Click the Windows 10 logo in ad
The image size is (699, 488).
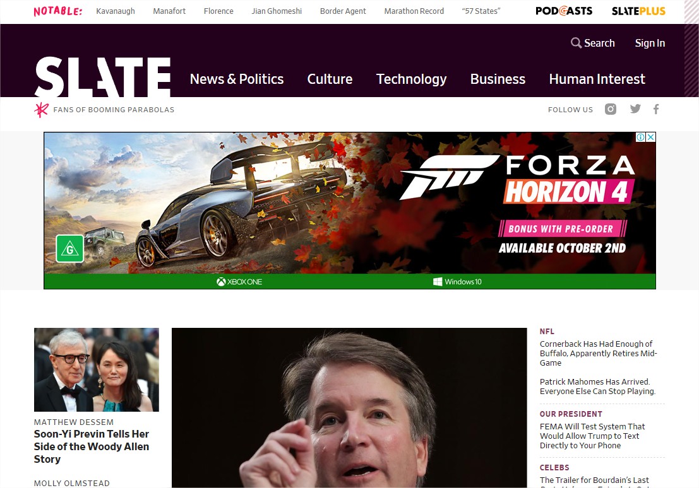pyautogui.click(x=457, y=281)
